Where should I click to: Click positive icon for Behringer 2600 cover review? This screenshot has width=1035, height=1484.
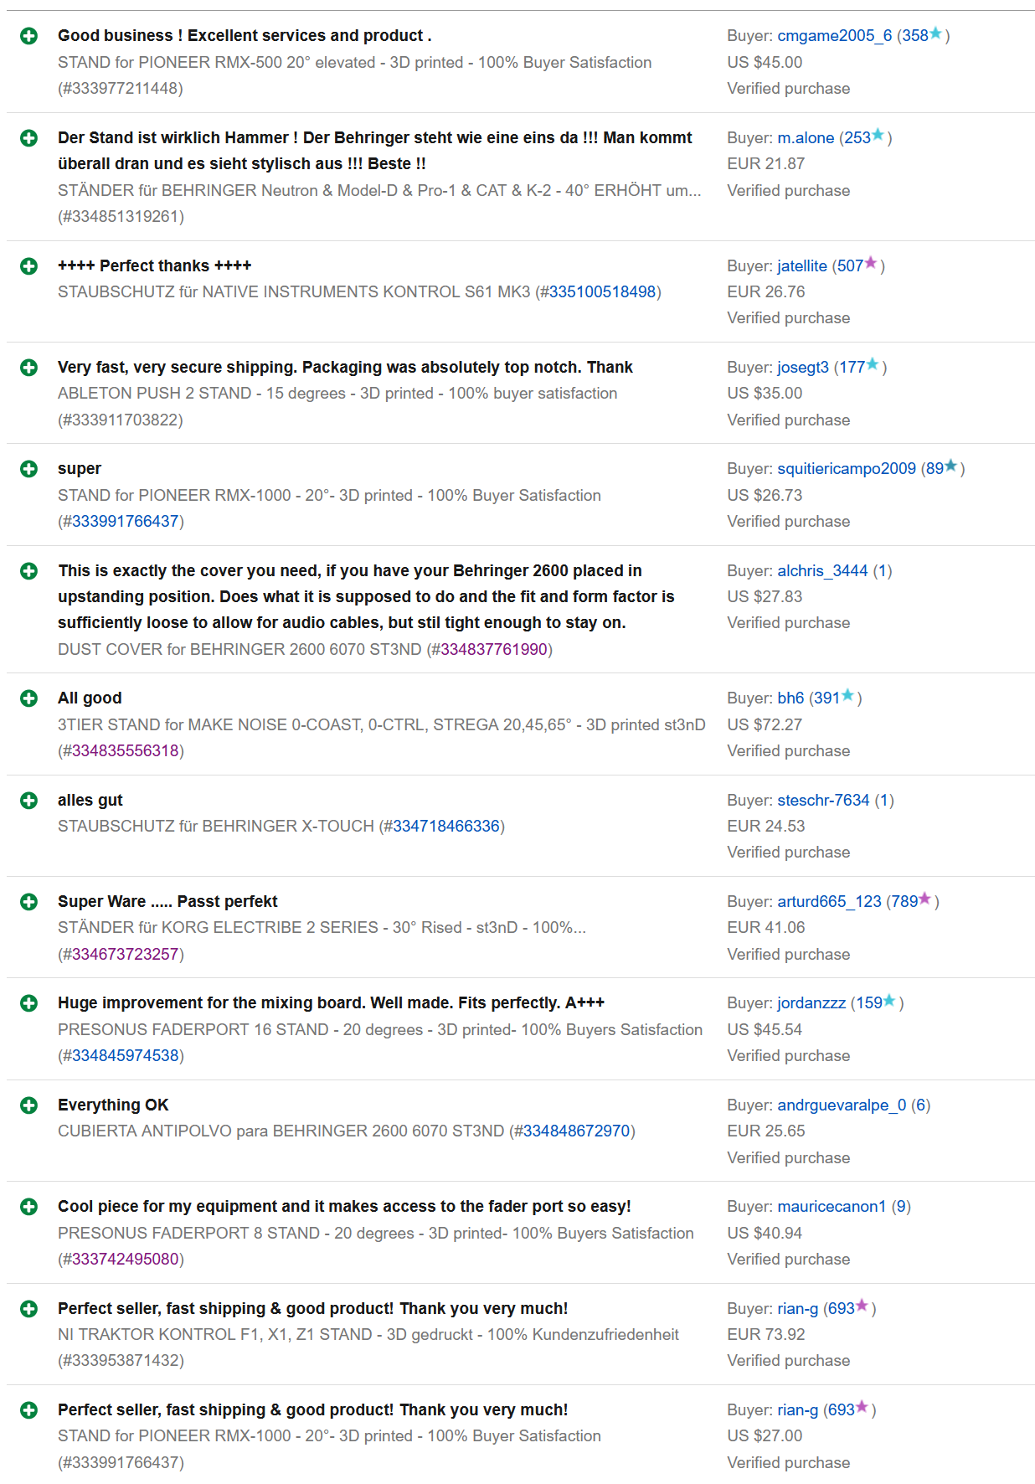[28, 571]
